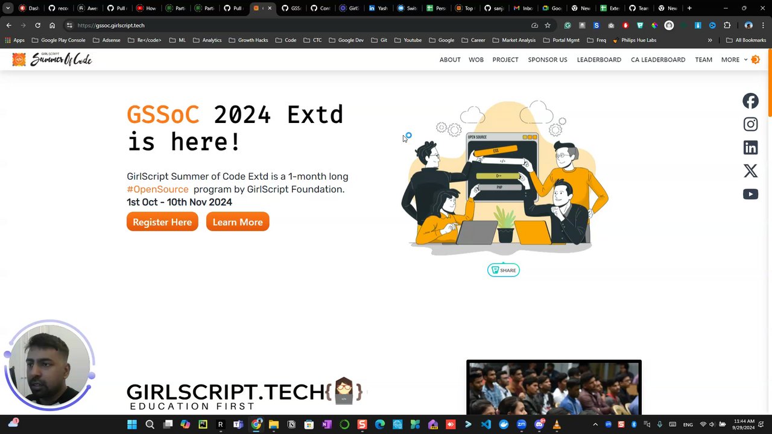Image resolution: width=772 pixels, height=434 pixels.
Task: Go to browser Home
Action: 52,25
